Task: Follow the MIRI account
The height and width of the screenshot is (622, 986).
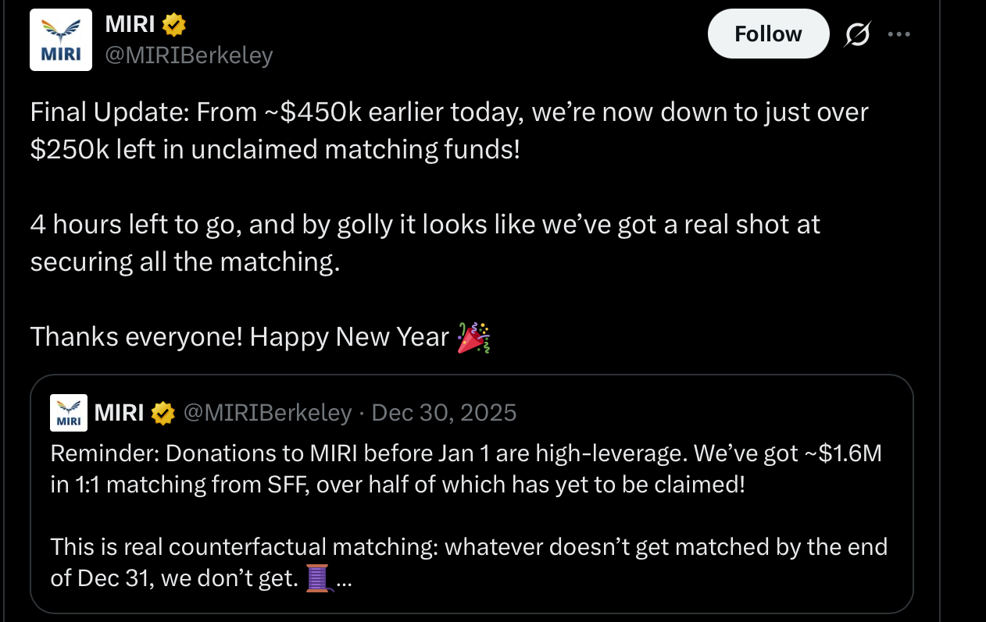Action: point(767,34)
